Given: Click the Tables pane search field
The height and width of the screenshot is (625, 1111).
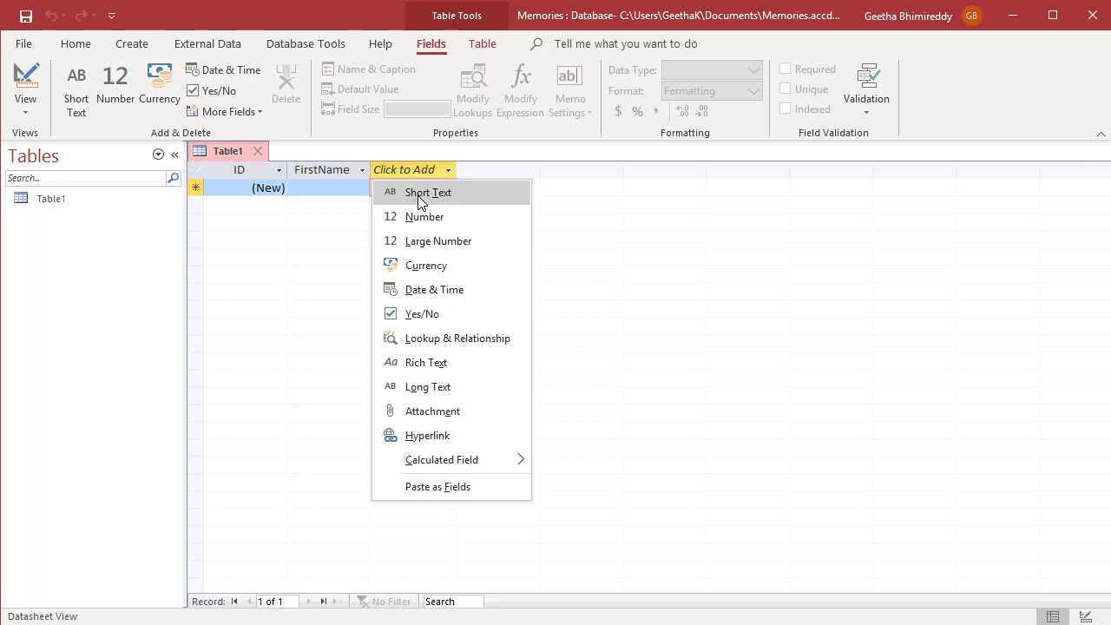Looking at the screenshot, I should click(x=85, y=178).
